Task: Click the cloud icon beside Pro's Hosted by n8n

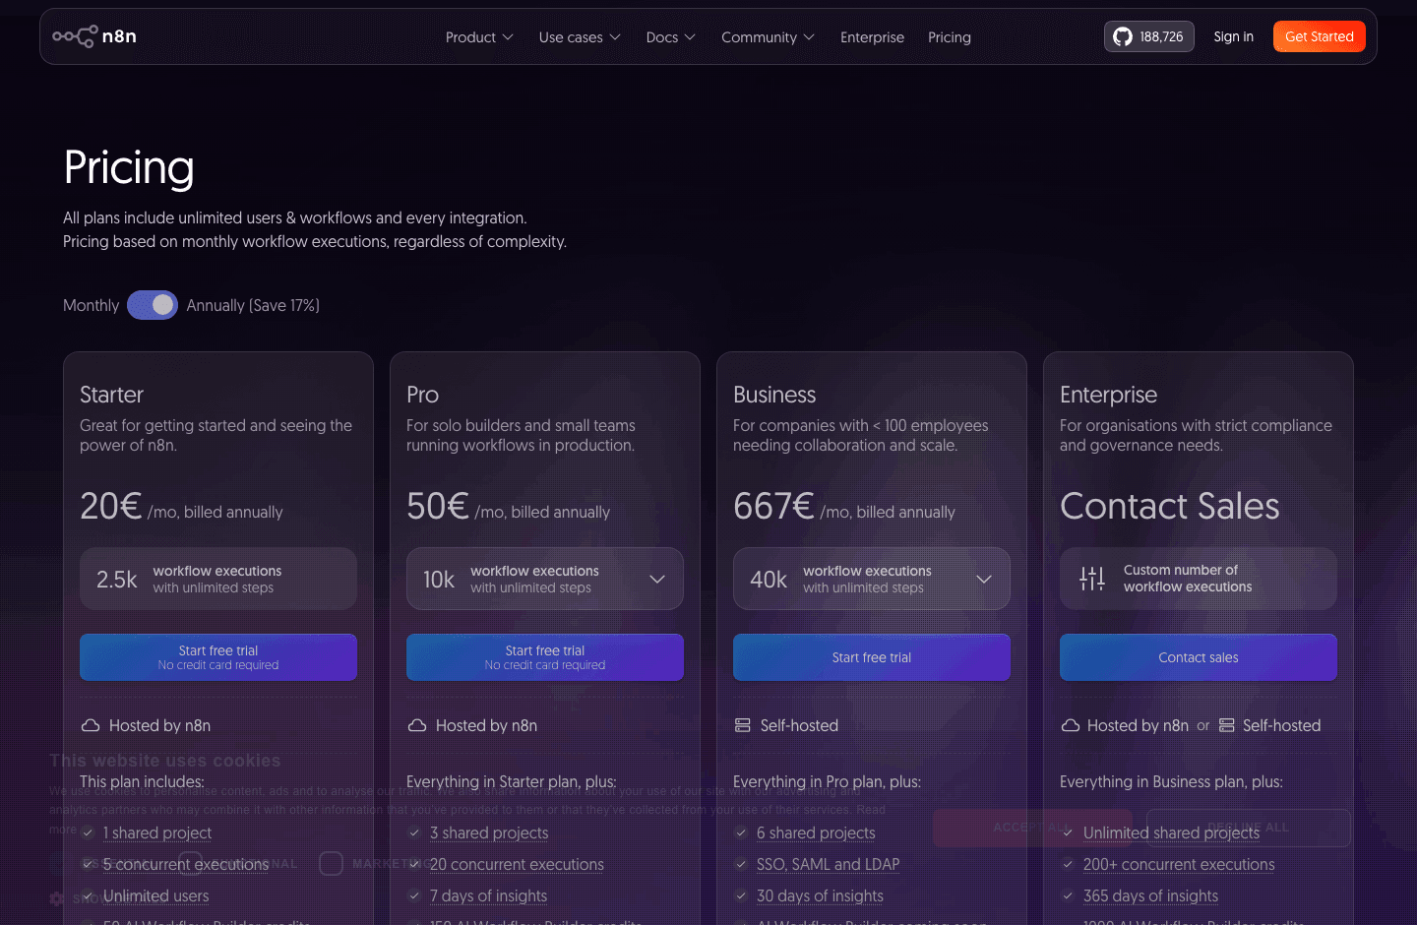Action: coord(417,725)
